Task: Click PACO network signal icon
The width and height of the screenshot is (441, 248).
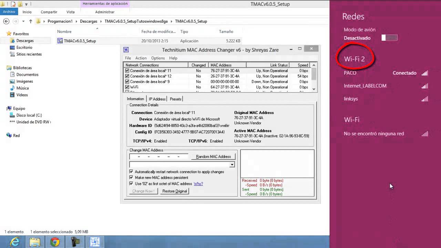Action: (x=425, y=73)
